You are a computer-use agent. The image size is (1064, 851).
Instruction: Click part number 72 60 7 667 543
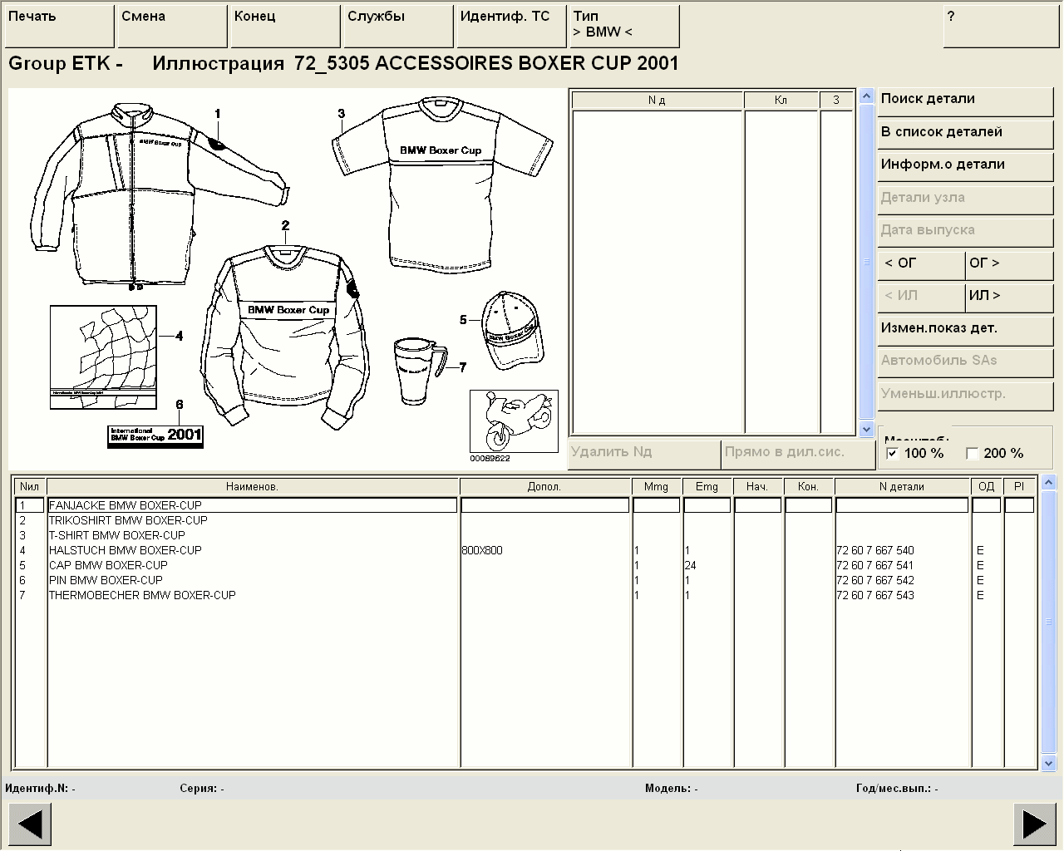coord(875,595)
